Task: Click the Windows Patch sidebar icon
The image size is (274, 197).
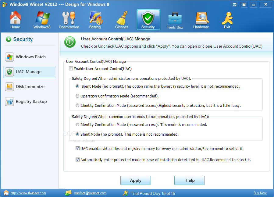Action: click(x=9, y=57)
